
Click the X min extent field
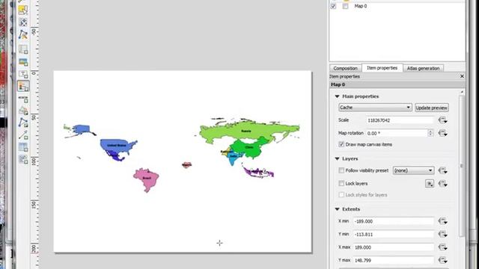[394, 221]
